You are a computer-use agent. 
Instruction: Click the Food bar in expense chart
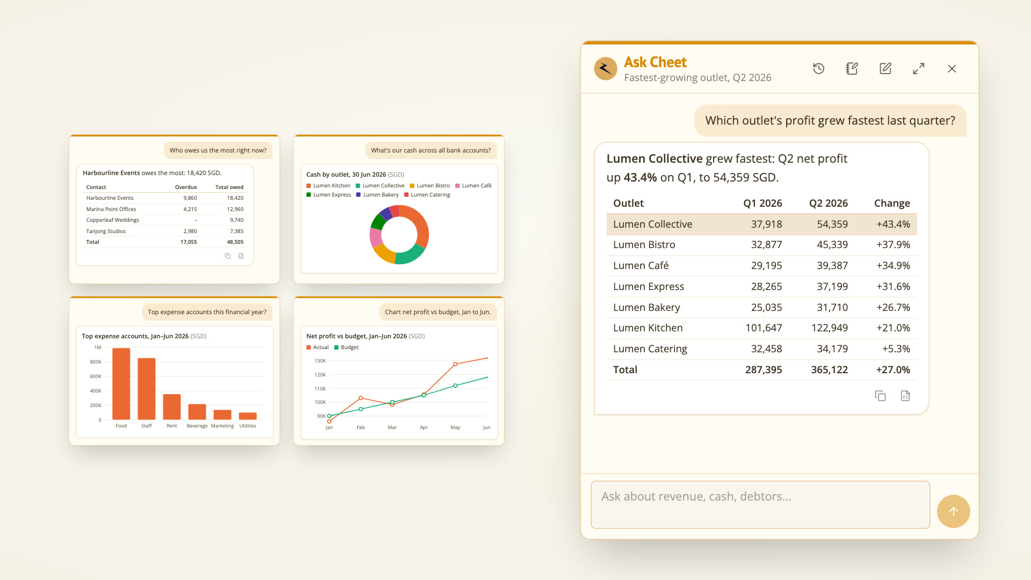tap(121, 383)
